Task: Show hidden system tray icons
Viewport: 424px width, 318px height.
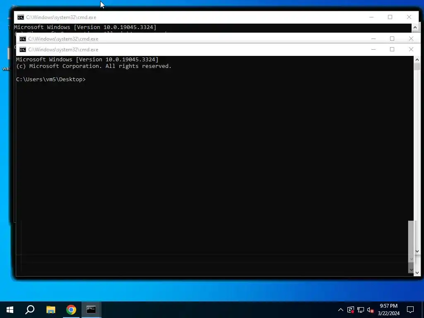Action: pos(341,310)
